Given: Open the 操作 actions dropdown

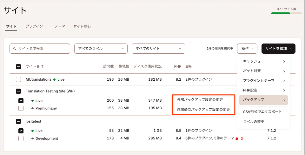Looking at the screenshot, I should pyautogui.click(x=247, y=49).
